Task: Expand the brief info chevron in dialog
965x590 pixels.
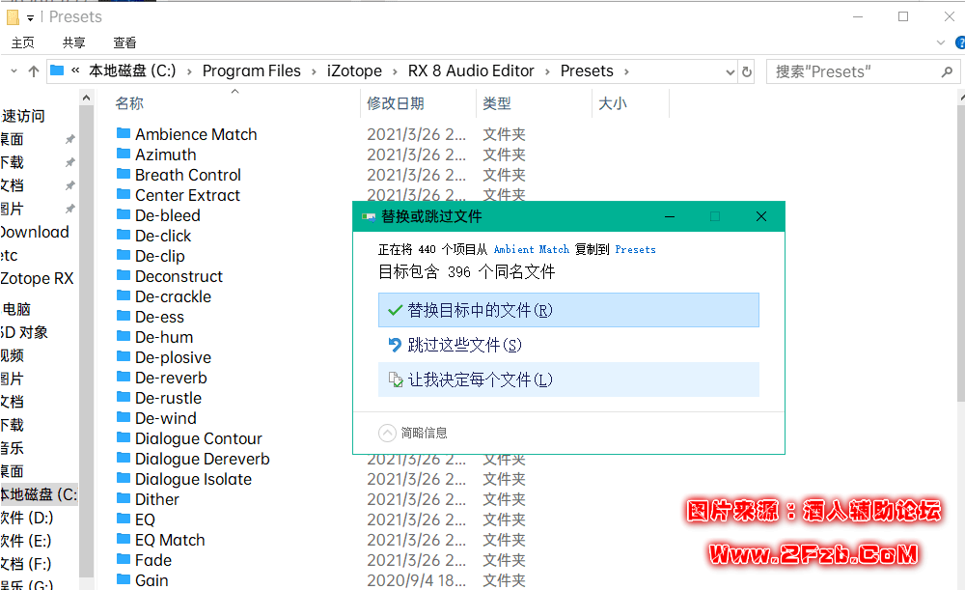Action: tap(387, 433)
